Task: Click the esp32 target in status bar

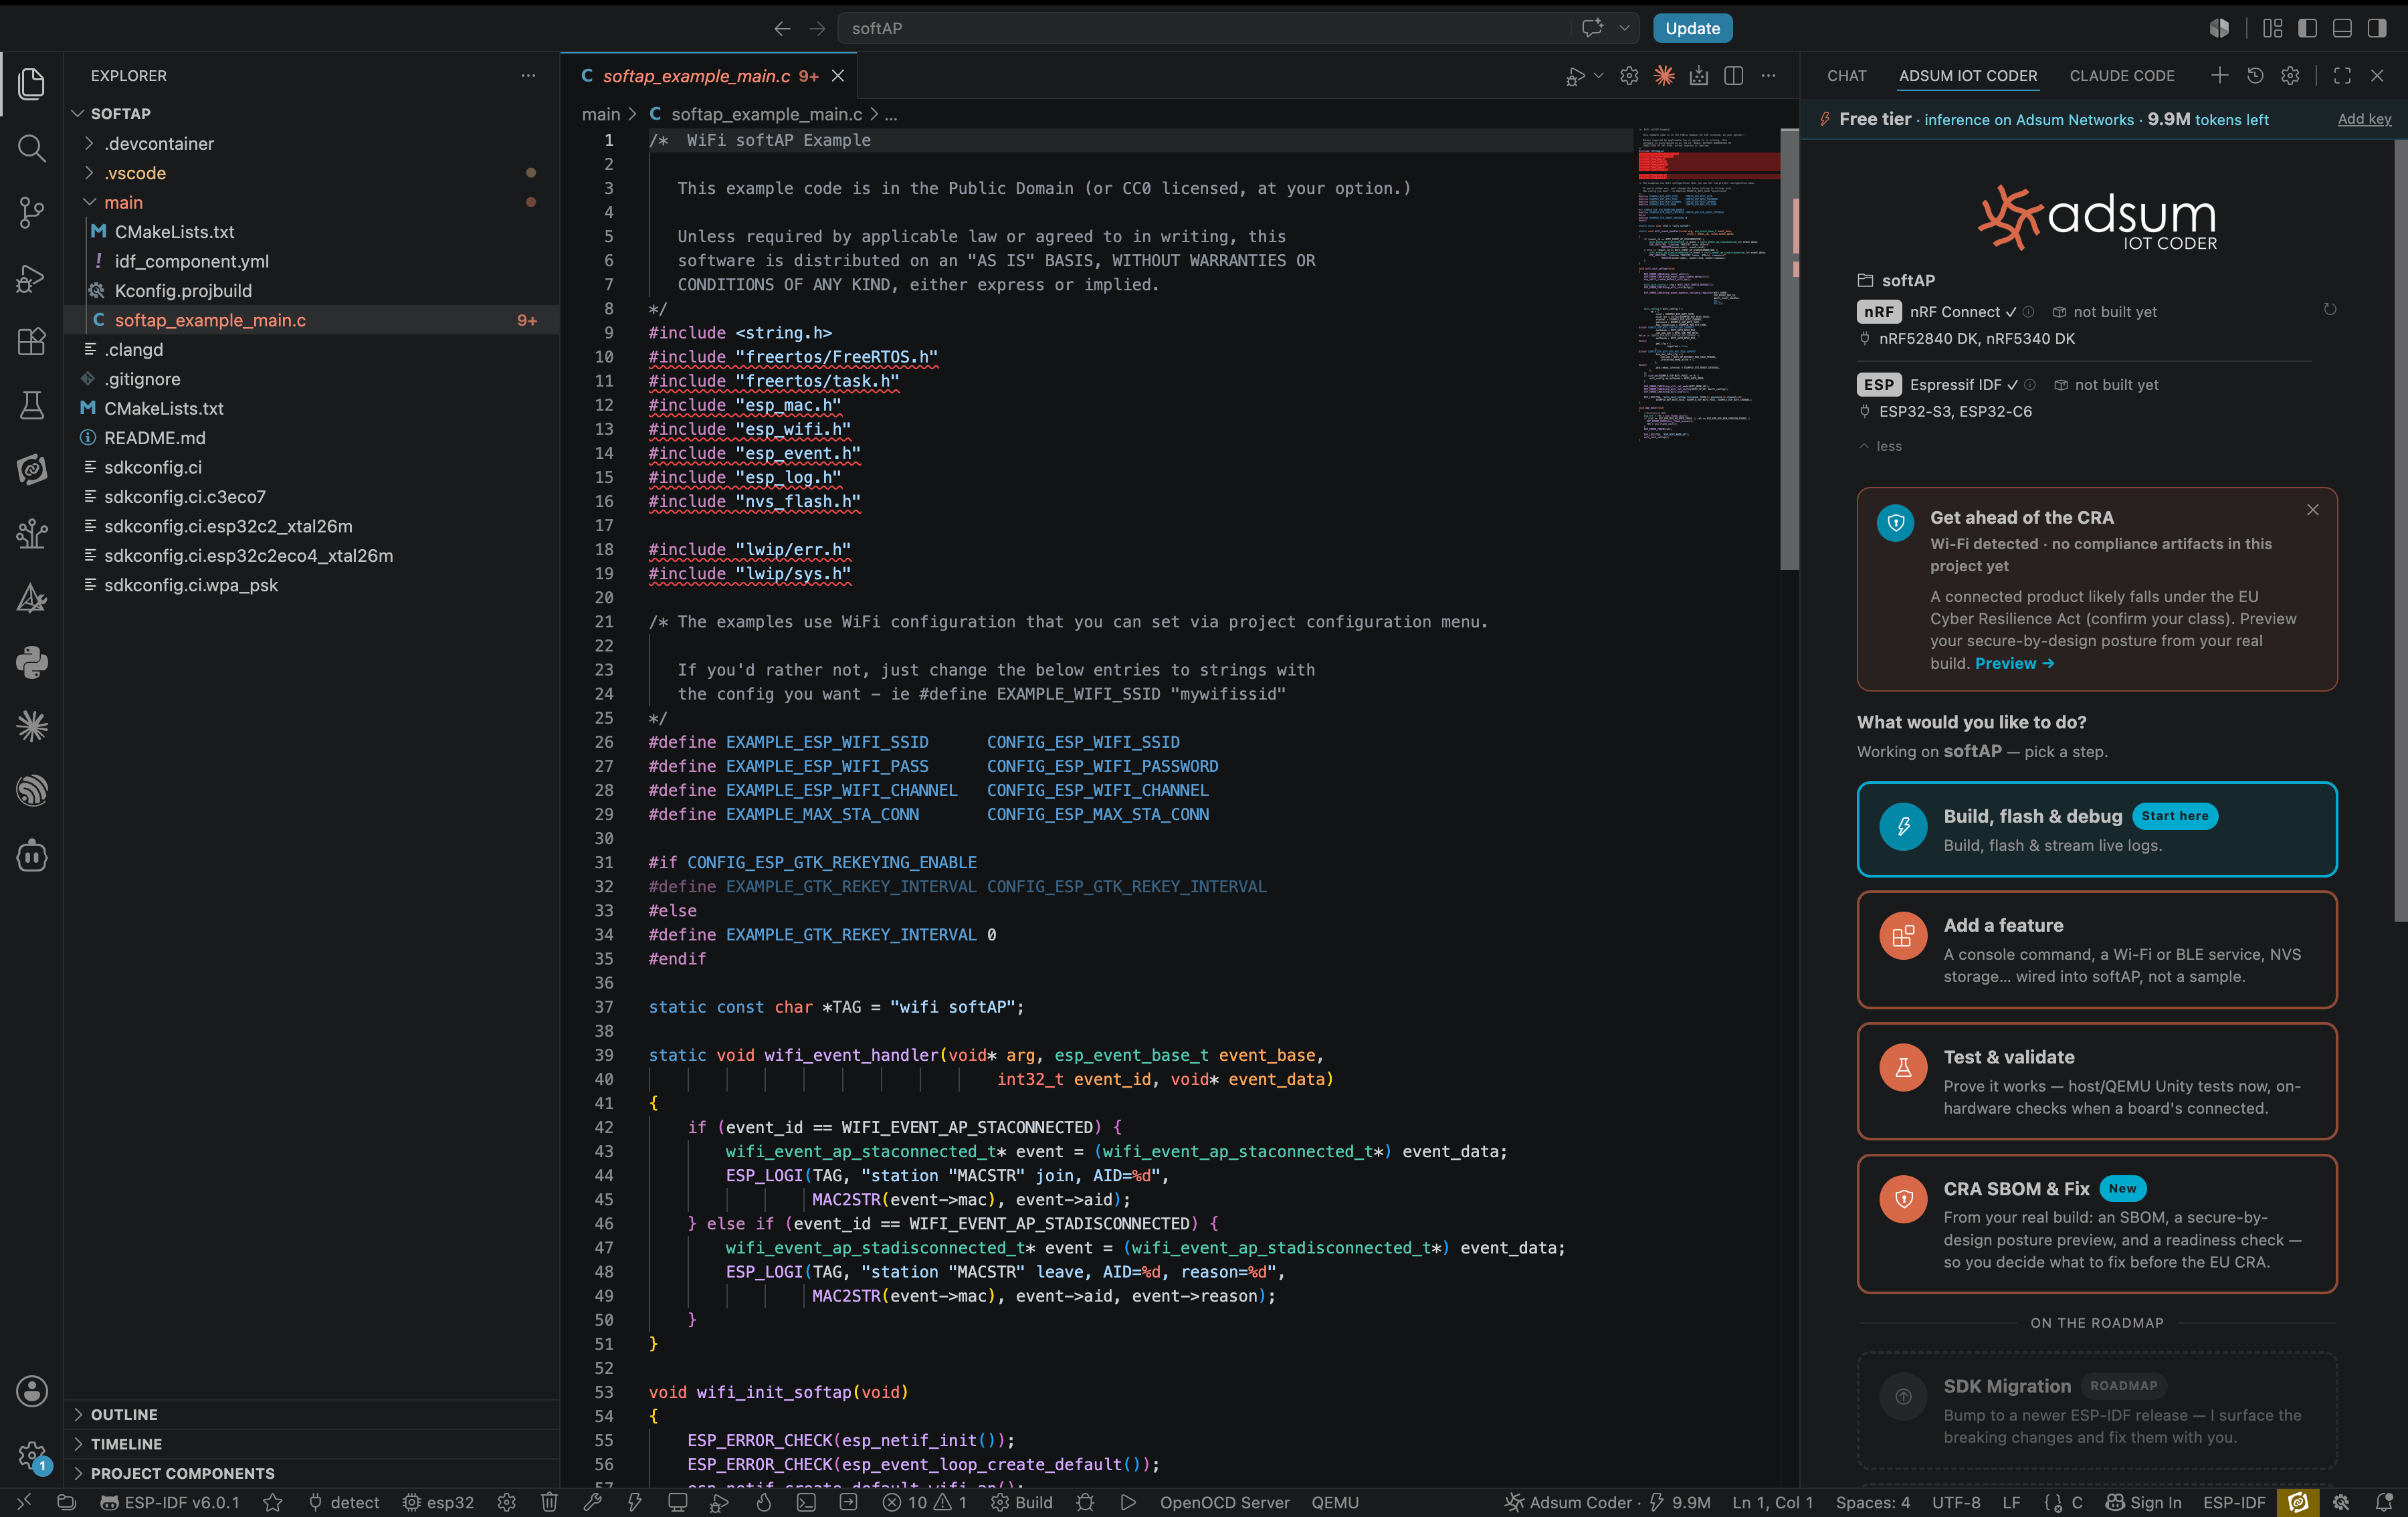Action: coord(438,1502)
